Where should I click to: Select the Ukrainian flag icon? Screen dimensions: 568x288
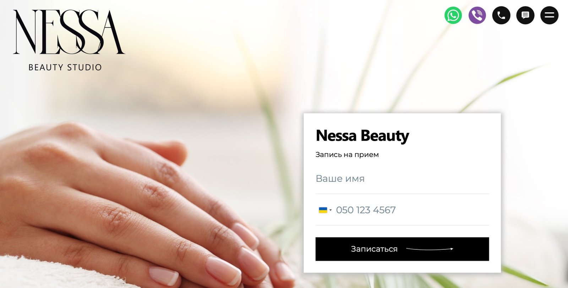click(x=323, y=210)
